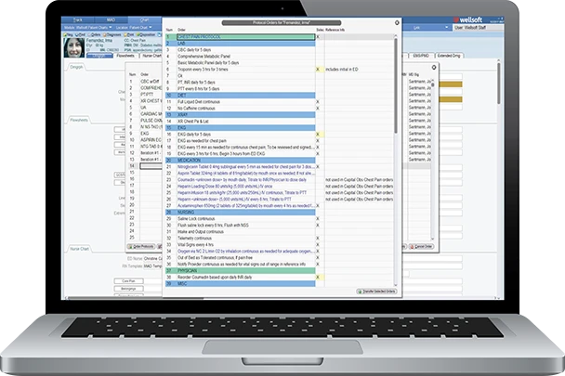The height and width of the screenshot is (376, 565).
Task: Select the PHYSICIAN section header row
Action: (241, 270)
